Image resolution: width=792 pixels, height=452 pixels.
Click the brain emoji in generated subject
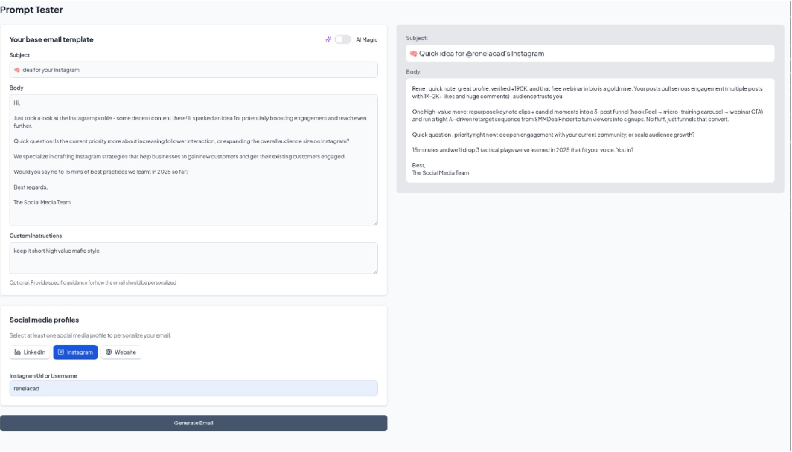click(413, 54)
